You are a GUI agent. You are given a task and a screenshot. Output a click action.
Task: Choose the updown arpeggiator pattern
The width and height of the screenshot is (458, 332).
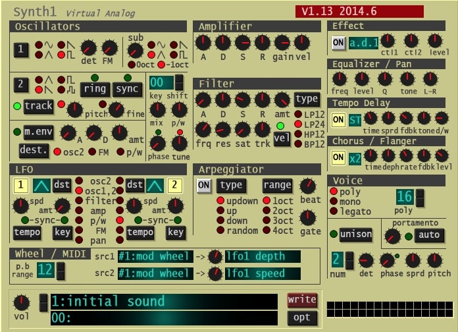[220, 200]
